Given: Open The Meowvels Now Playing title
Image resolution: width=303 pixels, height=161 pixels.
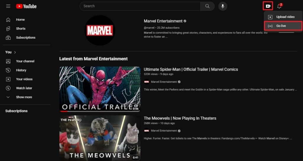Looking at the screenshot, I should [180, 118].
